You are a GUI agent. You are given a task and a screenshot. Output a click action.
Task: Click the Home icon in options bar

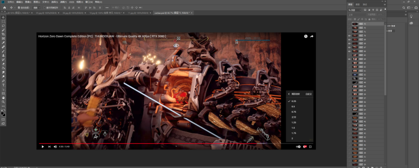point(4,8)
